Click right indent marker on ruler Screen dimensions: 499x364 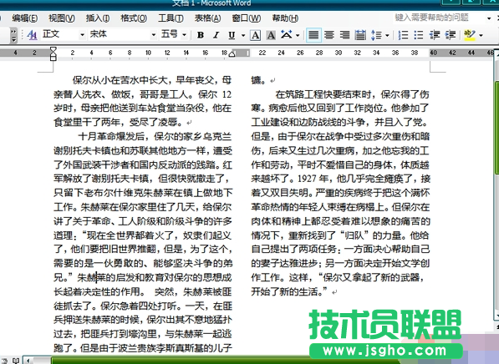pos(232,54)
